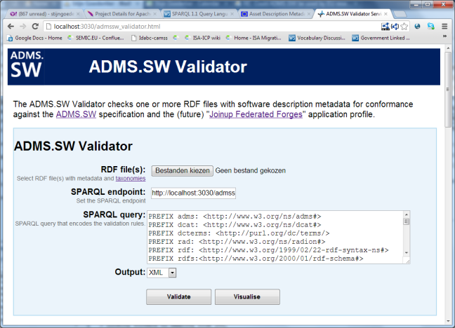The image size is (455, 328).
Task: Close the ADMS.SW Validator Service tab
Action: click(x=385, y=14)
